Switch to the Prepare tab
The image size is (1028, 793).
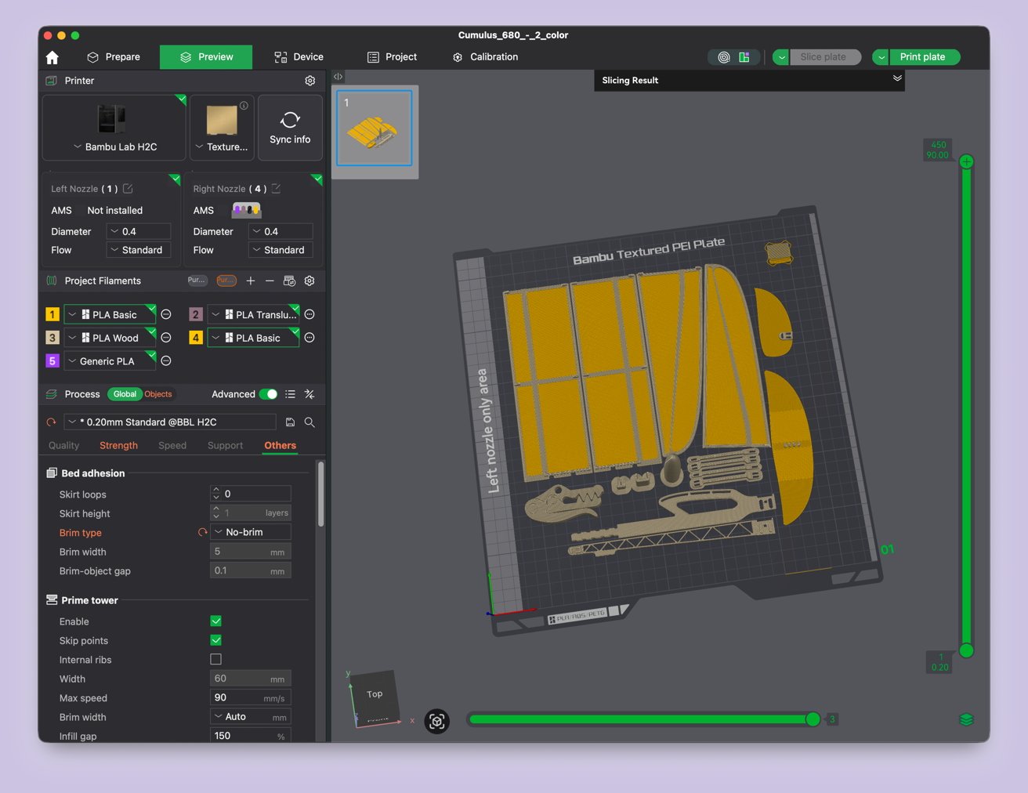pos(114,57)
